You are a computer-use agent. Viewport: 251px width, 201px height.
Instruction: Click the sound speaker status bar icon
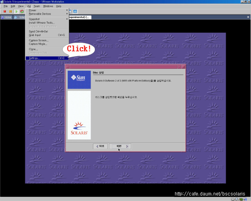(x=245, y=199)
